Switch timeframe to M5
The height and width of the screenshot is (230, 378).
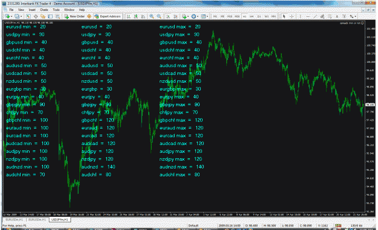click(x=223, y=16)
